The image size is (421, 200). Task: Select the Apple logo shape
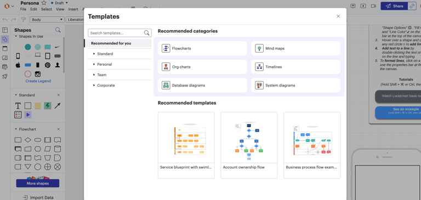18,65
